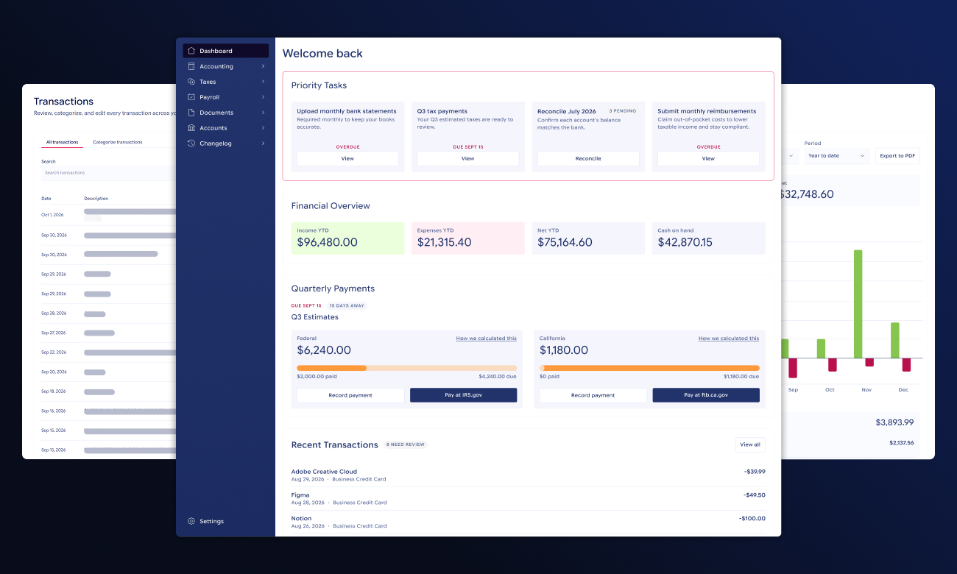Click Pay at IRS.gov button

click(x=464, y=395)
